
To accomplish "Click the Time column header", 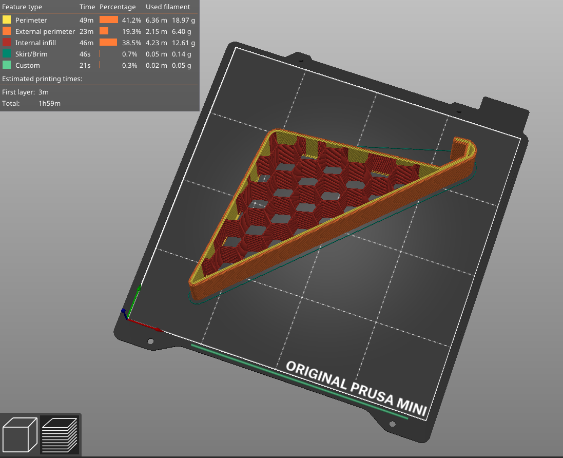I will point(87,7).
